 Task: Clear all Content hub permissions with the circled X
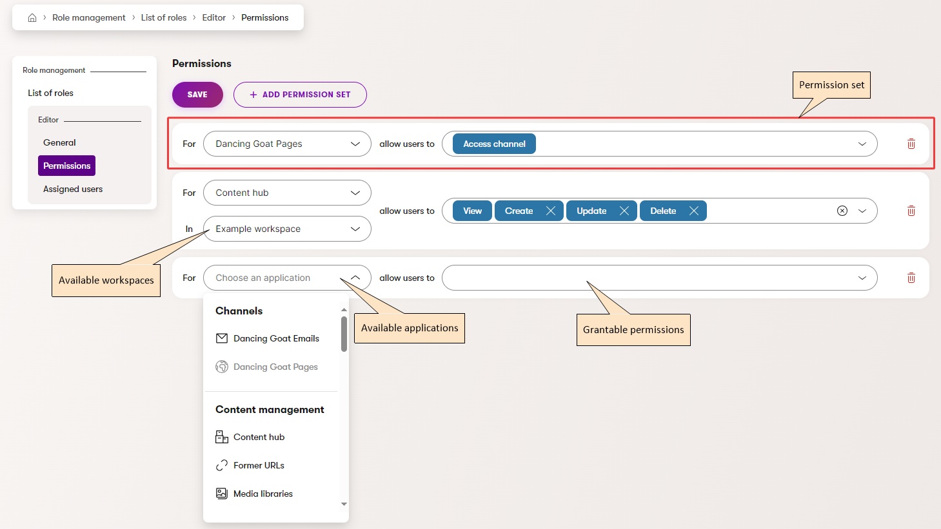(x=842, y=210)
